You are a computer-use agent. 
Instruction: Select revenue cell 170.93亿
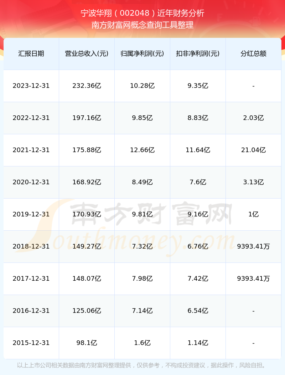87,214
